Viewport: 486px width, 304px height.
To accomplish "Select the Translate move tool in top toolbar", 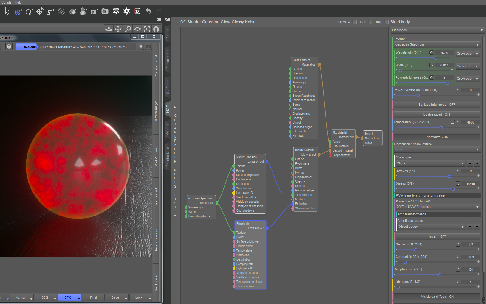I will click(40, 11).
